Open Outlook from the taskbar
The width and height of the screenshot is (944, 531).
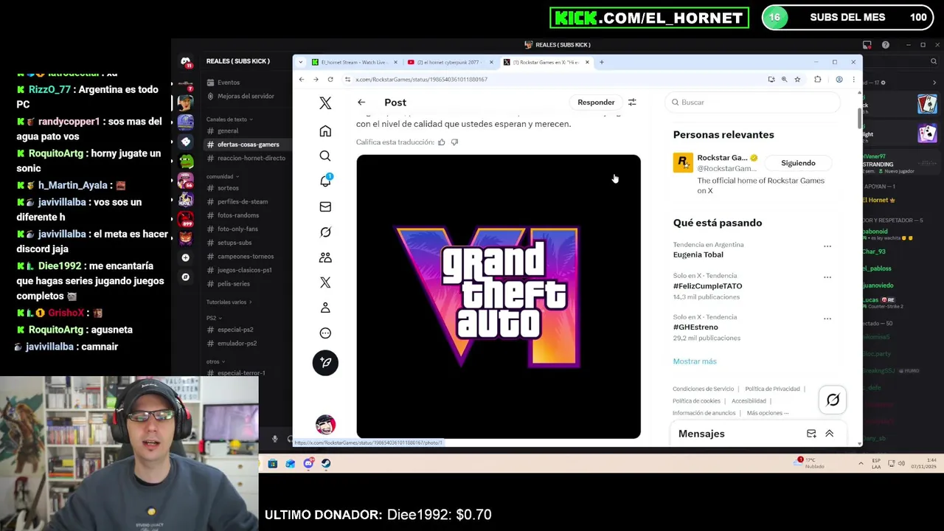(x=291, y=463)
